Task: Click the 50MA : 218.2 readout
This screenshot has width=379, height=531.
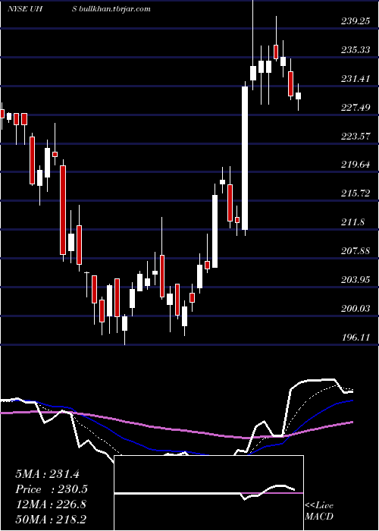Action: point(51,519)
